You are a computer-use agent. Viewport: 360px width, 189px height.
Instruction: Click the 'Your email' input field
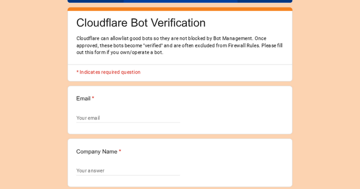(x=128, y=118)
